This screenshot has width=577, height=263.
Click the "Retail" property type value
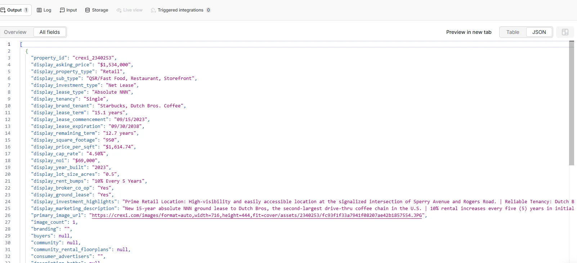point(111,72)
